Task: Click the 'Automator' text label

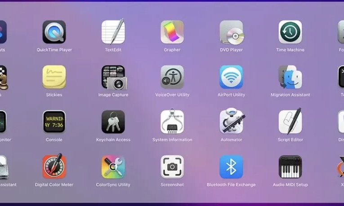Action: 231,140
